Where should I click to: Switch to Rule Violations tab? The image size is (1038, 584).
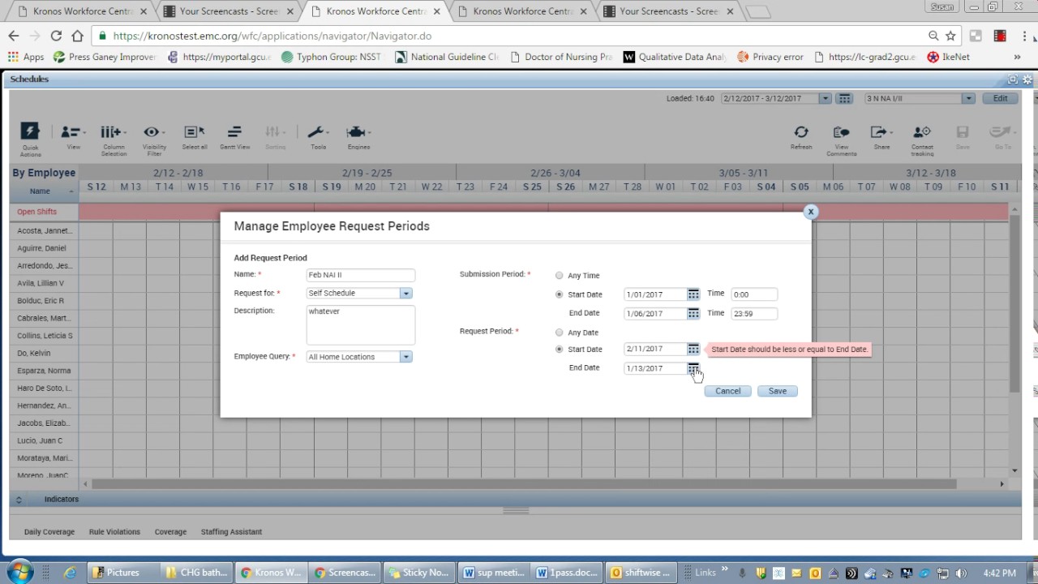point(114,532)
